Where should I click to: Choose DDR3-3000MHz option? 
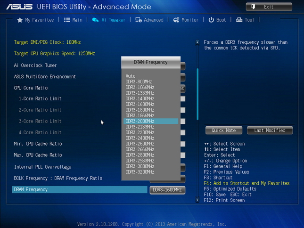(140, 166)
